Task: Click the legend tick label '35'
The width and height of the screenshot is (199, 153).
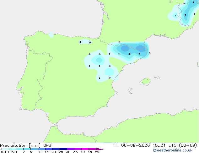Action: tap(75, 152)
